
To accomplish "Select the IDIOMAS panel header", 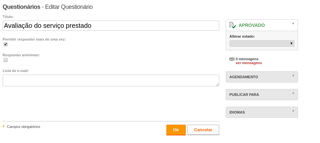I will pyautogui.click(x=262, y=112).
